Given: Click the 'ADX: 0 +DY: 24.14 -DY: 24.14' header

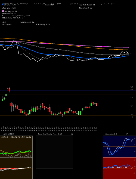Looking at the screenshot, I should coord(16,137).
